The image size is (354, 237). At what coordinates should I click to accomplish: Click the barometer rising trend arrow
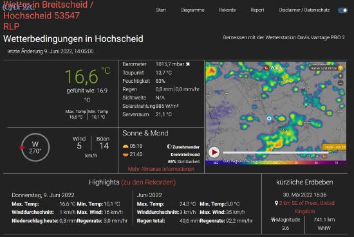coord(187,64)
